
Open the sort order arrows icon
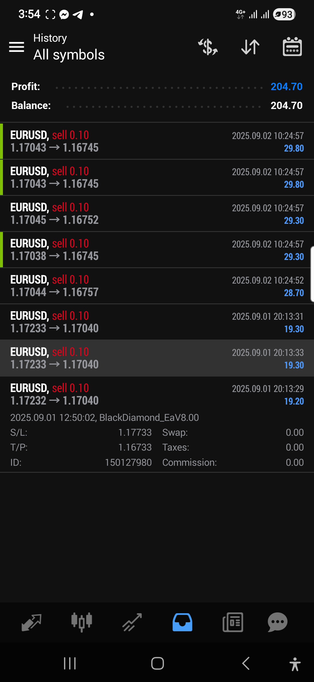[250, 47]
